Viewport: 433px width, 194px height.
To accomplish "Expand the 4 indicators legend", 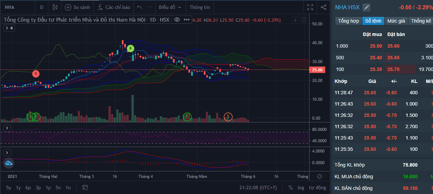I will (9, 28).
